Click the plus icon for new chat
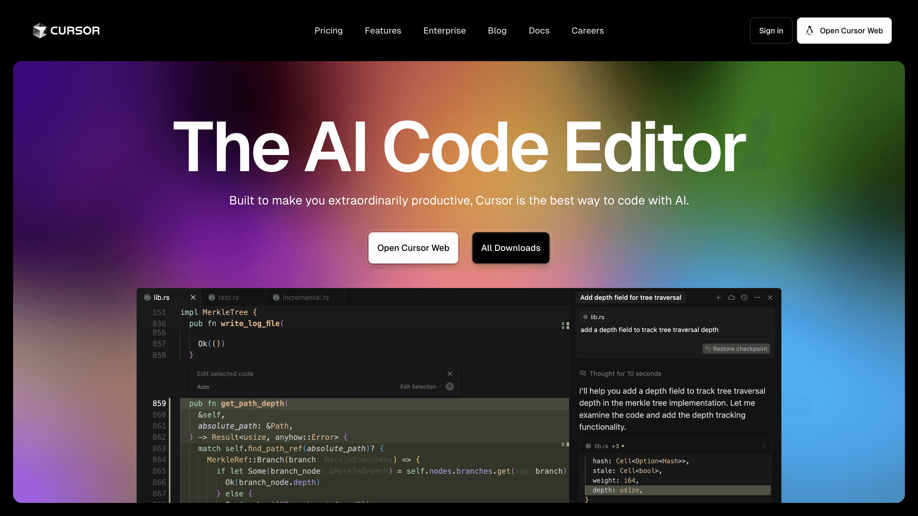The height and width of the screenshot is (516, 918). (719, 297)
